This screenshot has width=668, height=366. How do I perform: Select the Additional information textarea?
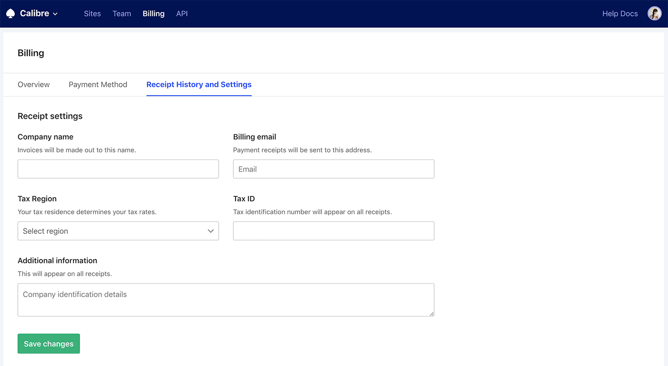(226, 299)
